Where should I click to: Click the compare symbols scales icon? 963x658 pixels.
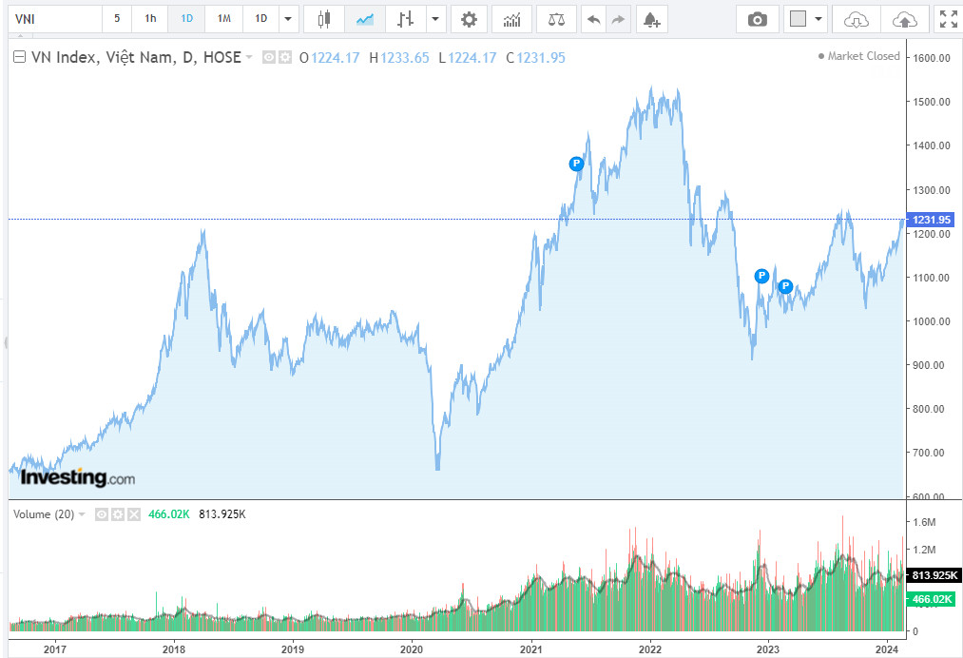coord(556,19)
